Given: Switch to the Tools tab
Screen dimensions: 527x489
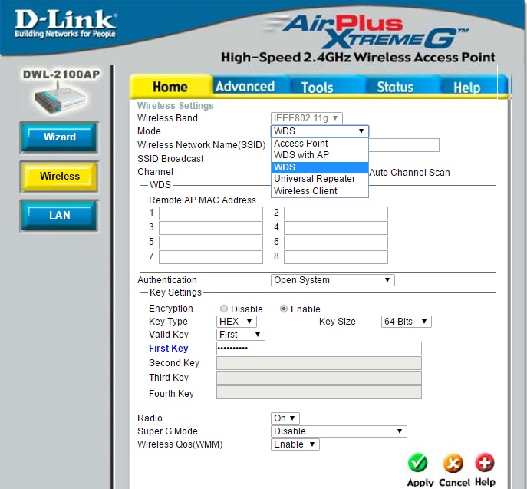Looking at the screenshot, I should (x=318, y=87).
